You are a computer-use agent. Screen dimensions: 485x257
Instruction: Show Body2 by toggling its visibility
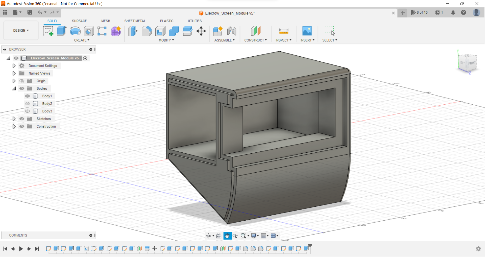coord(28,104)
